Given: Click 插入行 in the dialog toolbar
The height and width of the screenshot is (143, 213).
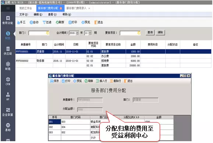Looking at the screenshot, I should coord(102,81).
